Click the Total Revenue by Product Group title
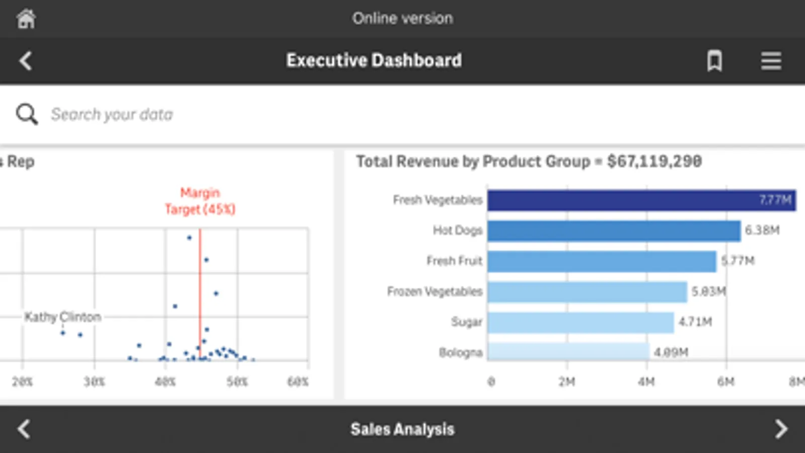This screenshot has width=805, height=453. pyautogui.click(x=529, y=162)
